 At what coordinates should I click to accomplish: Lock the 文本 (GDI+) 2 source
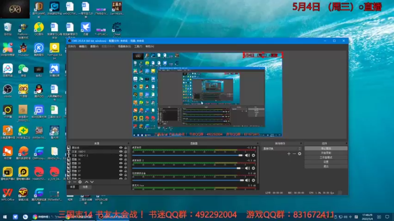pyautogui.click(x=126, y=156)
